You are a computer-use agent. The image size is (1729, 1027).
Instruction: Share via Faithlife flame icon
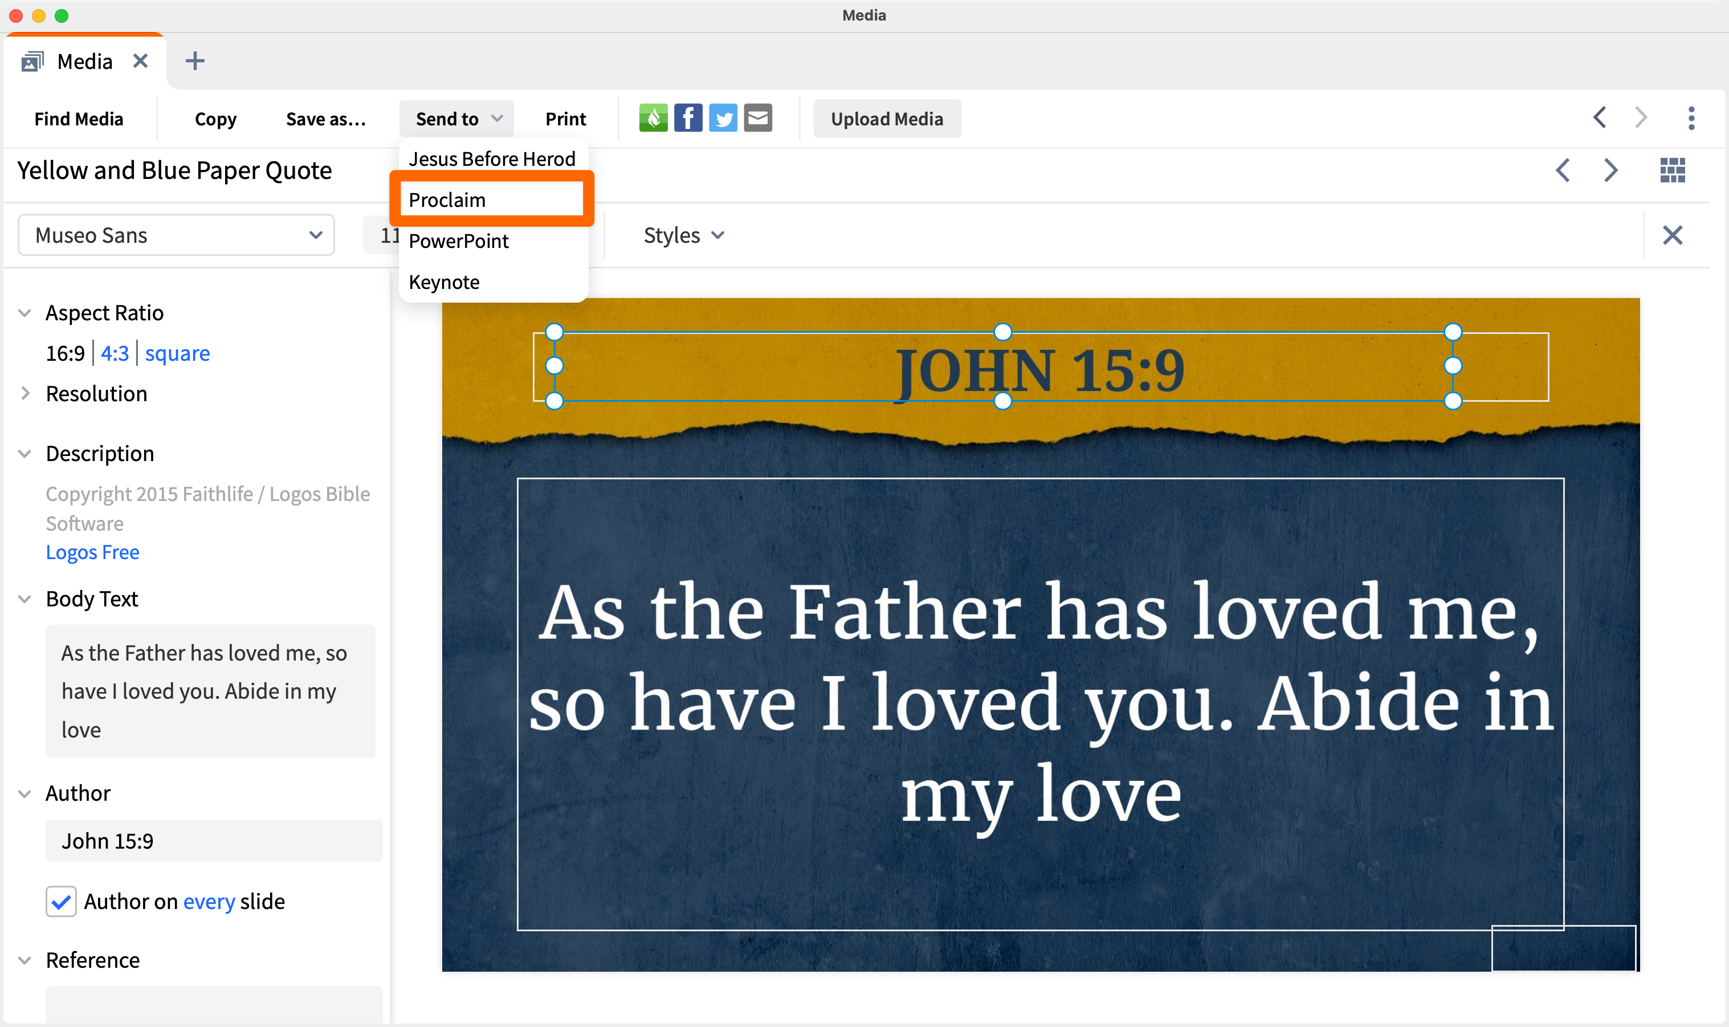pyautogui.click(x=653, y=119)
